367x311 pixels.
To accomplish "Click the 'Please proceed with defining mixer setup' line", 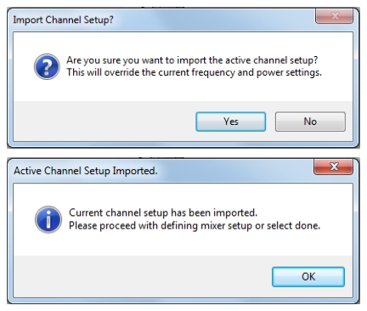I will 195,226.
